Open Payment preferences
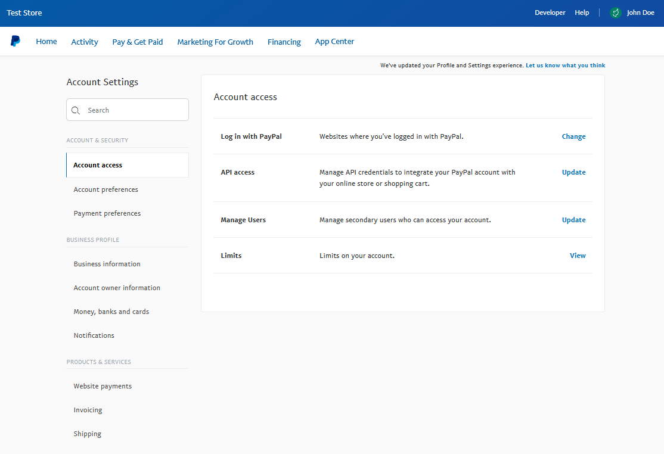Viewport: 664px width, 454px height. 107,213
